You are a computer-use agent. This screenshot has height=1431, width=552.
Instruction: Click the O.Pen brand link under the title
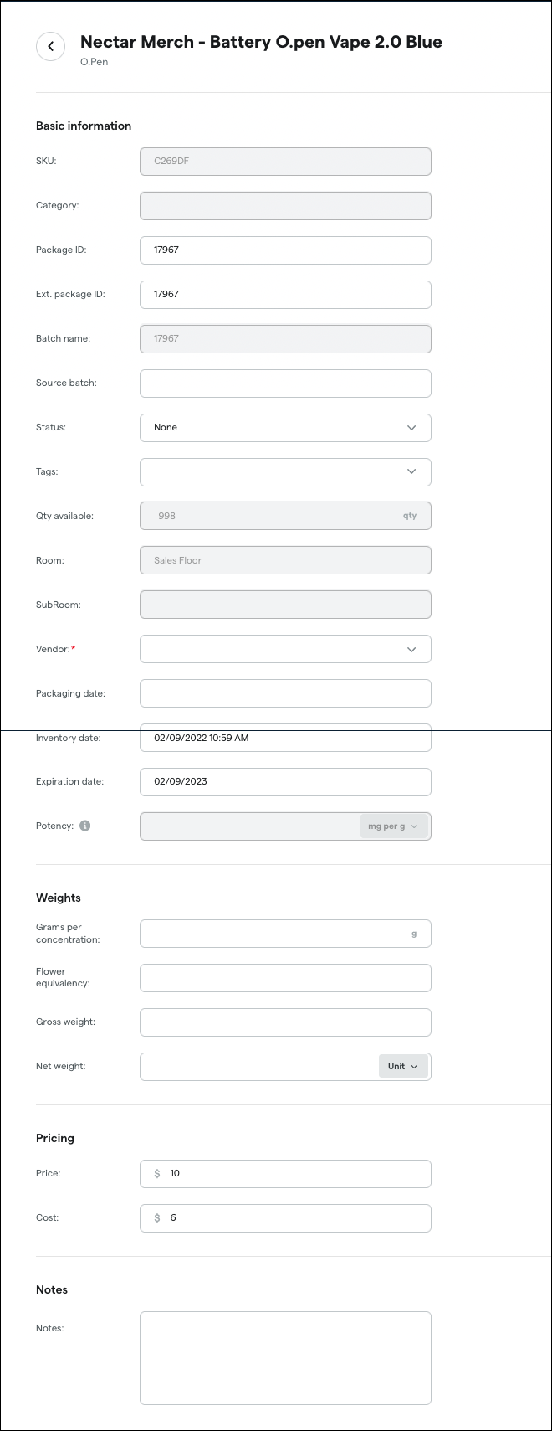pyautogui.click(x=94, y=61)
